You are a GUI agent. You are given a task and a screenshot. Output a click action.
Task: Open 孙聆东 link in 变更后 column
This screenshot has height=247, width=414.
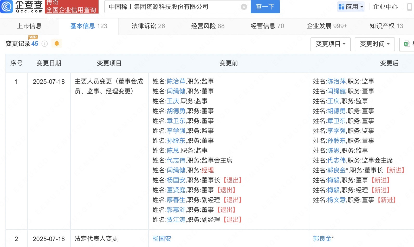[337, 141]
